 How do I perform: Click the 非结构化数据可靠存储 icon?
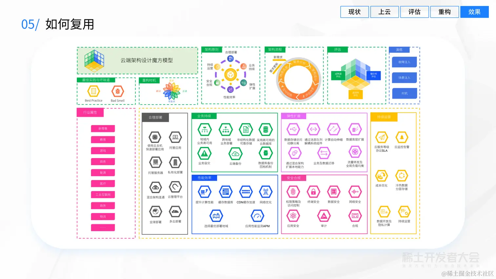[246, 130]
